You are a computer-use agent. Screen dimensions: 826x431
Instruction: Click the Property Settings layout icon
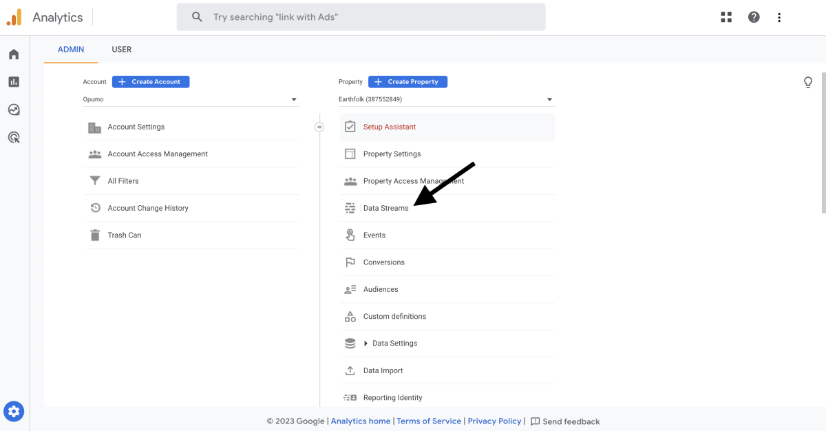(x=350, y=154)
